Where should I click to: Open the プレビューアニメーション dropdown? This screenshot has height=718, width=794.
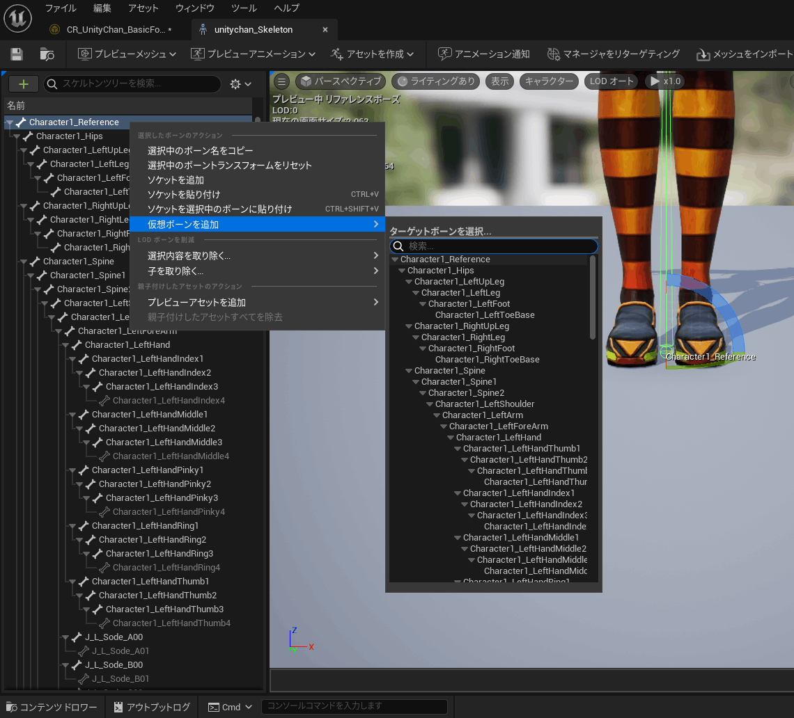(x=254, y=54)
